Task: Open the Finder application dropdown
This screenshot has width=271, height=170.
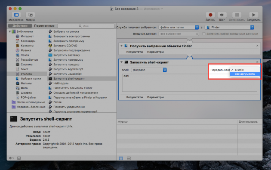Action: click(229, 27)
